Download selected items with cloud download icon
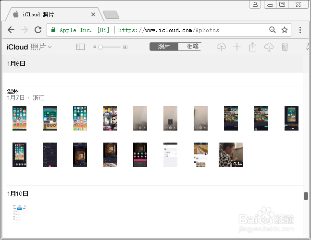Screen dimensions: 311x240 pos(269,47)
